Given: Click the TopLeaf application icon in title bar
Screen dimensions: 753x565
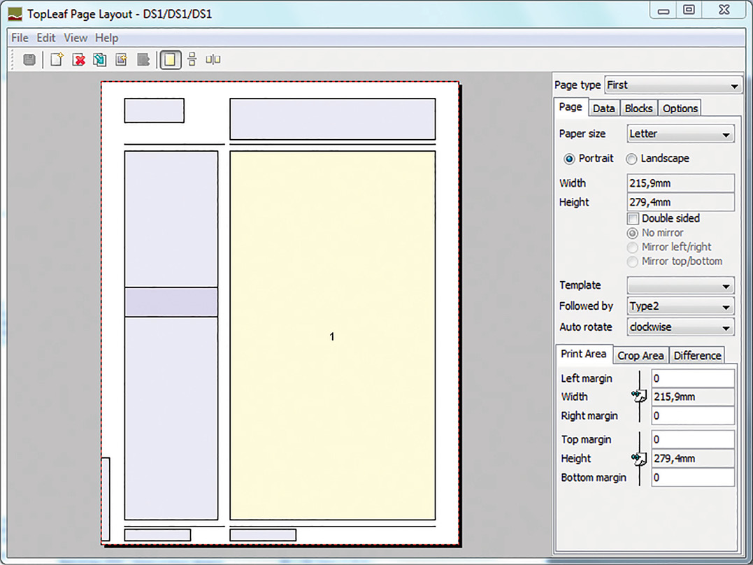Looking at the screenshot, I should click(15, 14).
